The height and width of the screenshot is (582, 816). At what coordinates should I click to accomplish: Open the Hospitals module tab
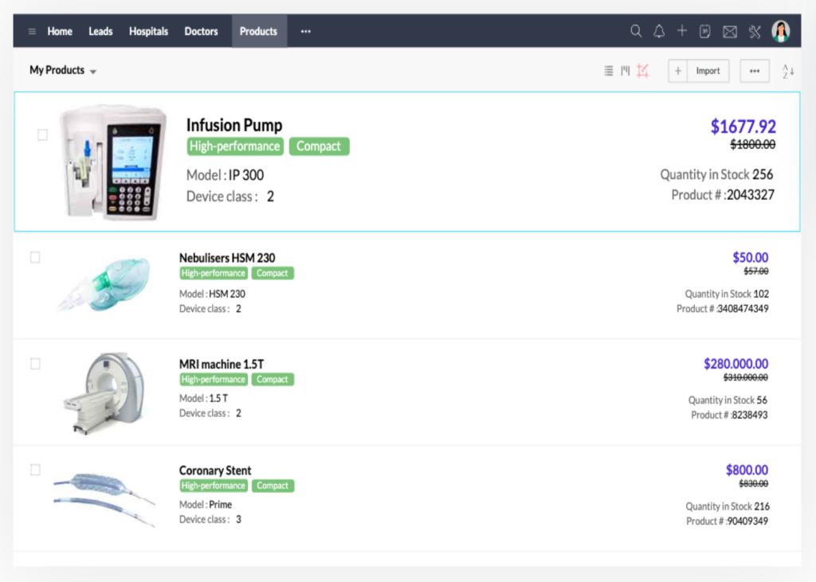(x=147, y=31)
